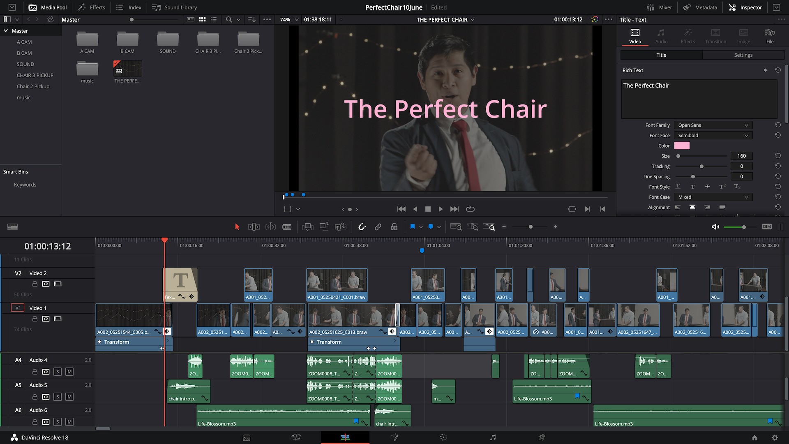Toggle the linked selection chain icon
The width and height of the screenshot is (789, 444).
[378, 227]
